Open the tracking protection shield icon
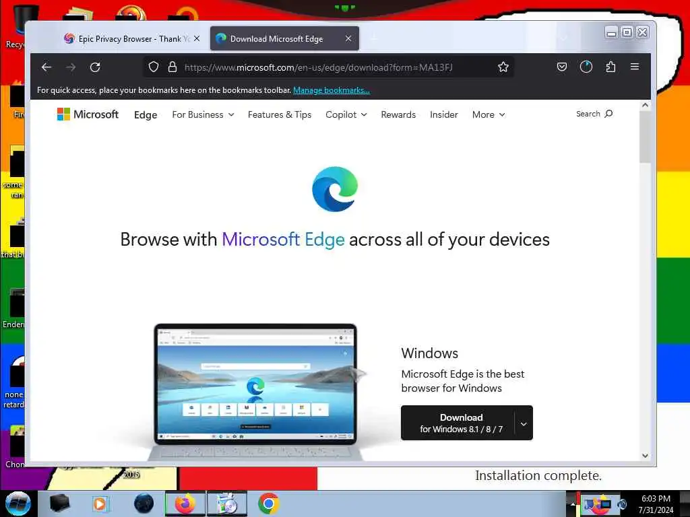690x517 pixels. pyautogui.click(x=153, y=67)
